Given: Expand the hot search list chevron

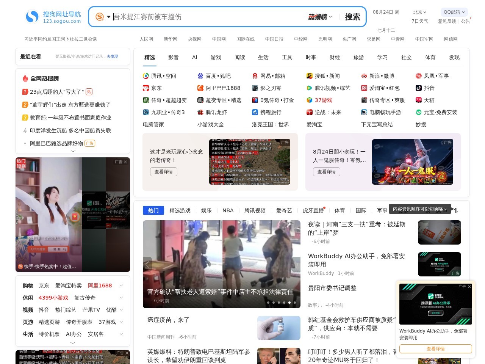Looking at the screenshot, I should click(73, 151).
